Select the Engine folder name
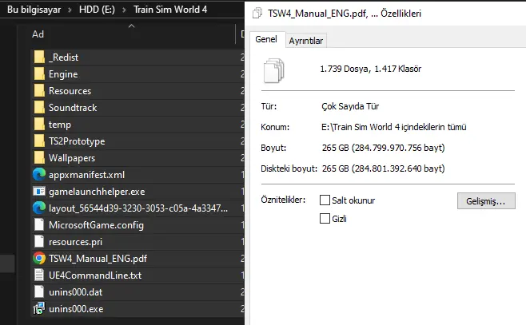Screen dimensions: 526x325 tap(63, 74)
